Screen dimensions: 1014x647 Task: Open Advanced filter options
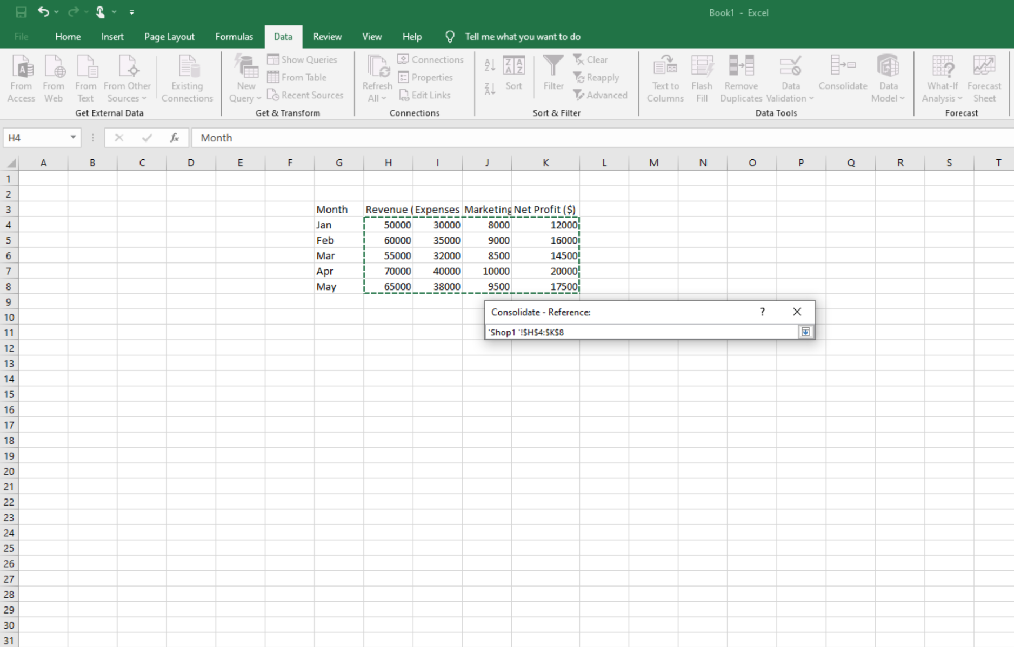coord(600,95)
